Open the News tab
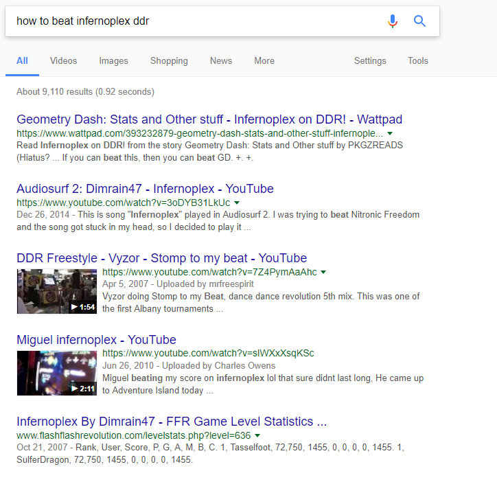Image resolution: width=497 pixels, height=482 pixels. [x=221, y=60]
